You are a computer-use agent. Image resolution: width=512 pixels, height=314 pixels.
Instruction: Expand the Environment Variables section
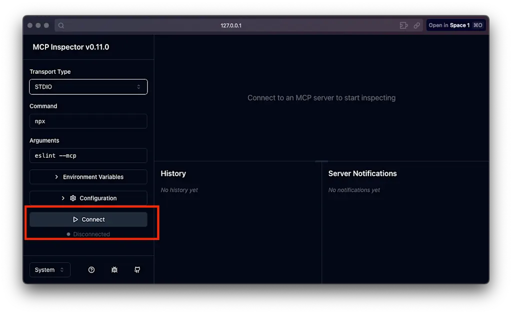[88, 177]
